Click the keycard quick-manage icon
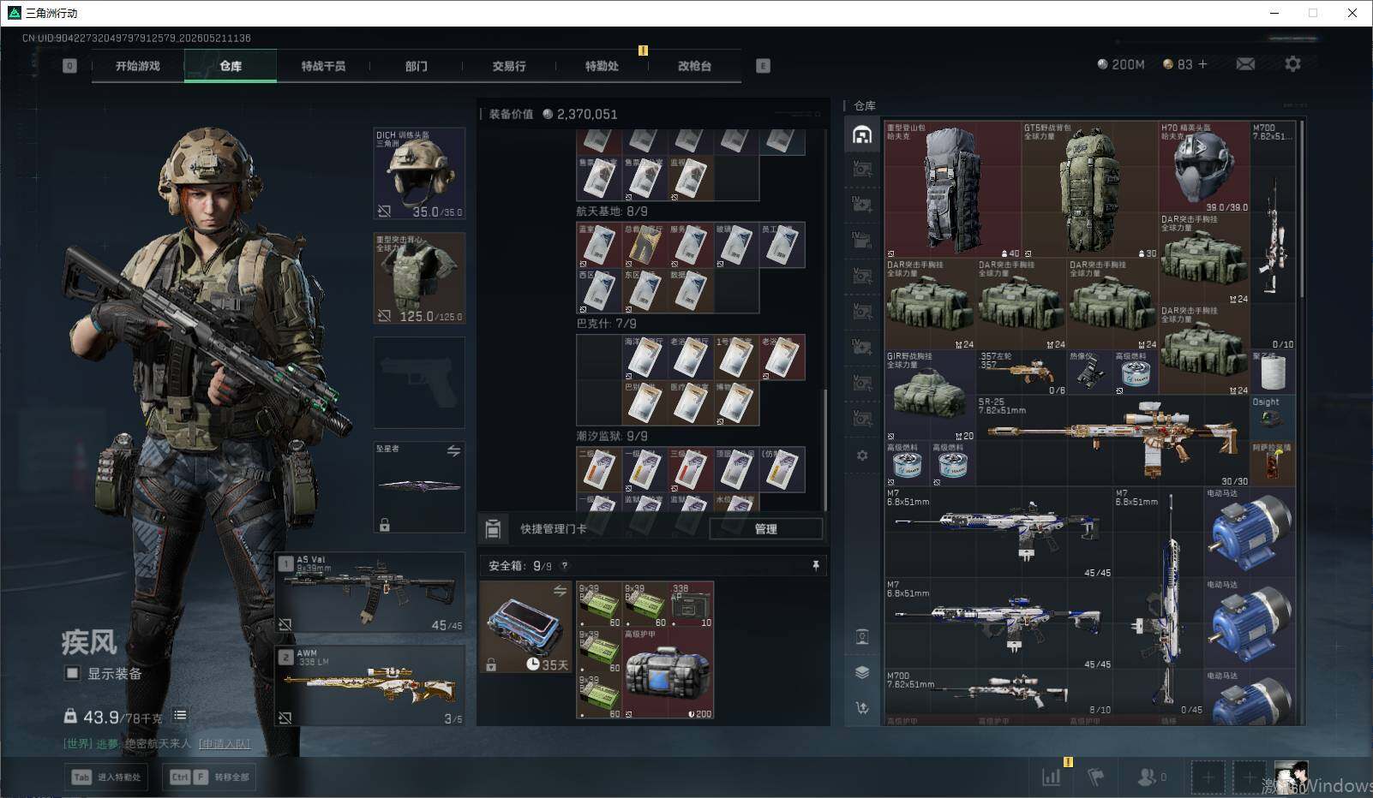1373x798 pixels. (493, 529)
